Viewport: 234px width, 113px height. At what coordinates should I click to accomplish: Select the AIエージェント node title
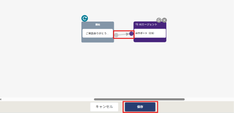148,24
